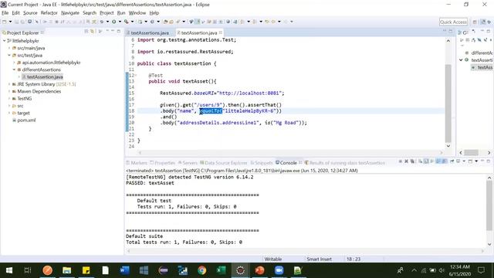Clear the Console output
Image resolution: width=494 pixels, height=278 pixels.
coord(420,161)
